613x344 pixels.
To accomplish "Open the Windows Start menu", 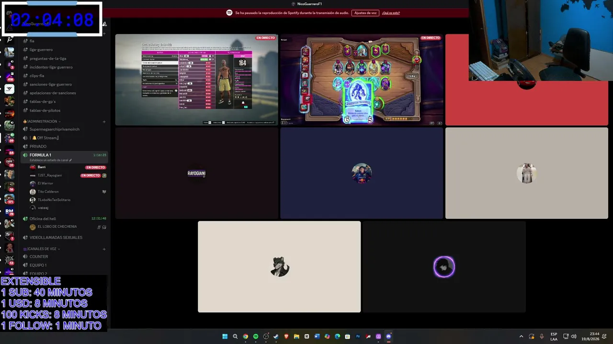I will pos(225,336).
